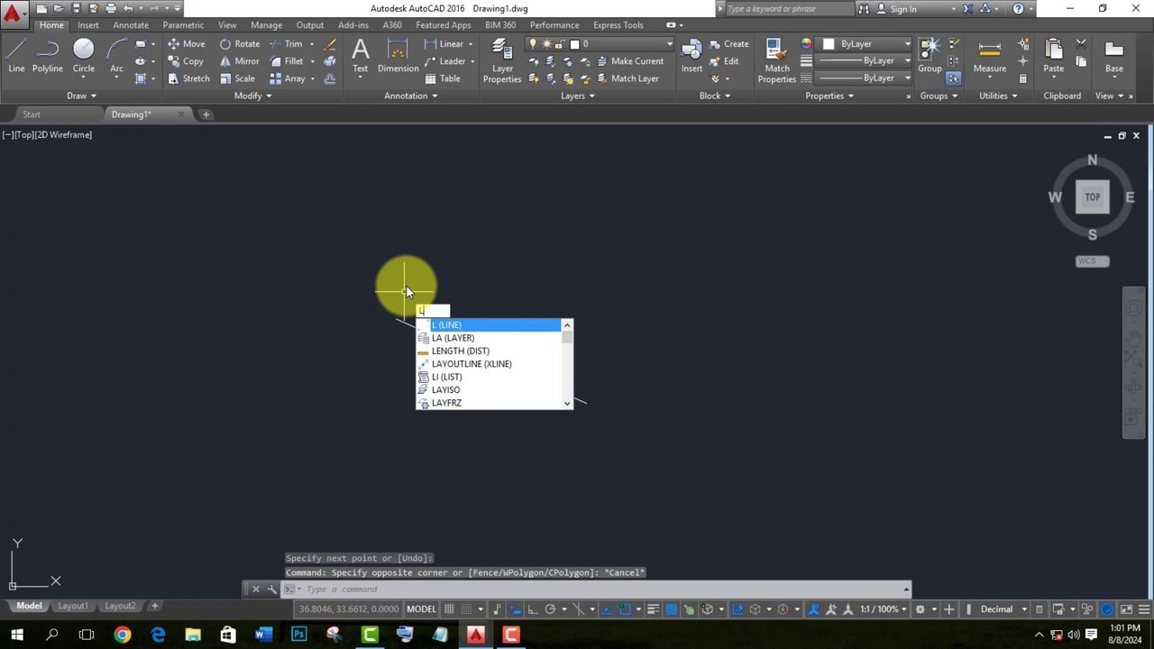Click the Leader button
This screenshot has height=649, width=1154.
(x=445, y=61)
